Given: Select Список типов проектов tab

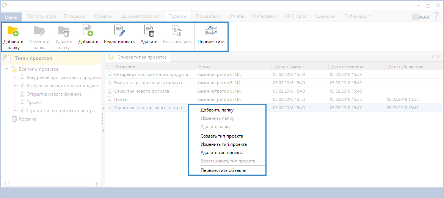Looking at the screenshot, I should [x=138, y=57].
